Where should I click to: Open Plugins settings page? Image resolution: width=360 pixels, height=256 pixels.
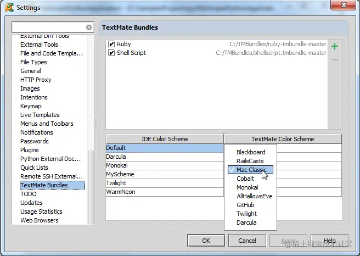(x=30, y=150)
